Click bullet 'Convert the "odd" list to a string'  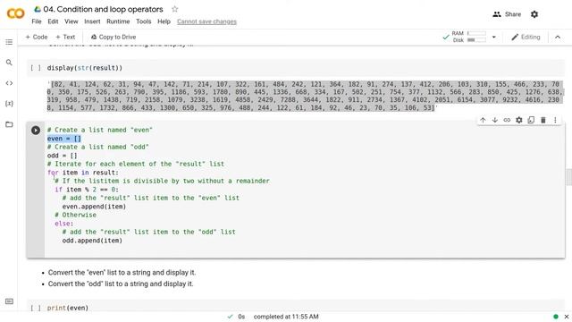121,284
